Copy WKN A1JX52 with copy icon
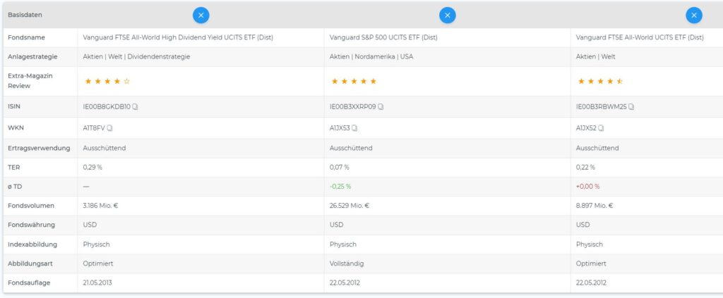This screenshot has height=298, width=723. pos(602,128)
